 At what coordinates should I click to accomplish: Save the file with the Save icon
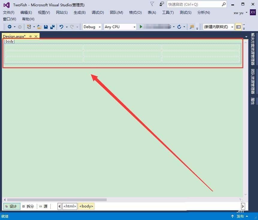coord(45,27)
